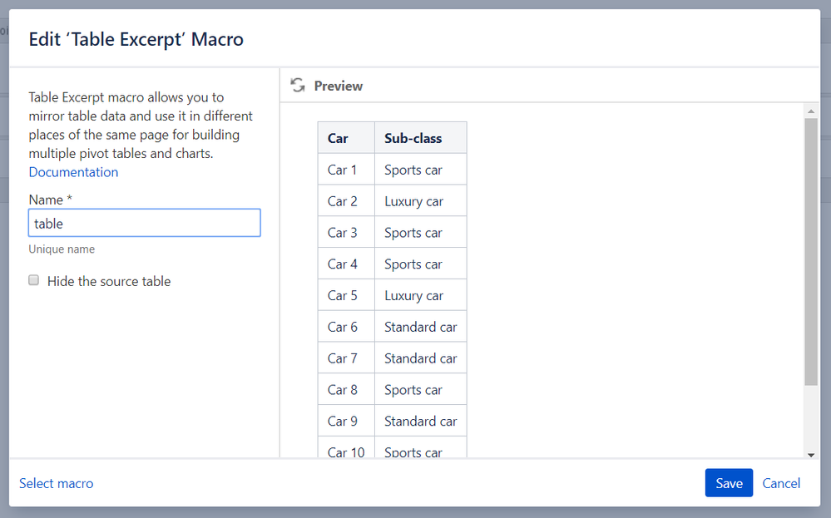Screen dimensions: 831x518
Task: Click the preview vertical scrollbar thumb
Action: point(811,249)
